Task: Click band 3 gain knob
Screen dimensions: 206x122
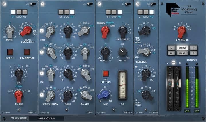Action: pyautogui.click(x=68, y=52)
